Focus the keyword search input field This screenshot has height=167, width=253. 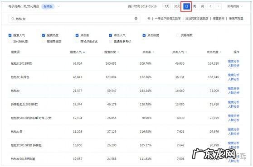[x=74, y=19]
